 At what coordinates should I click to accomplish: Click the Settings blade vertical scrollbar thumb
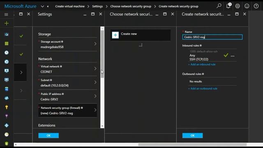click(x=102, y=54)
